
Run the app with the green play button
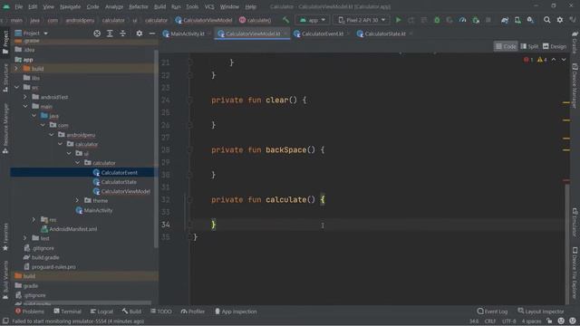tap(398, 20)
